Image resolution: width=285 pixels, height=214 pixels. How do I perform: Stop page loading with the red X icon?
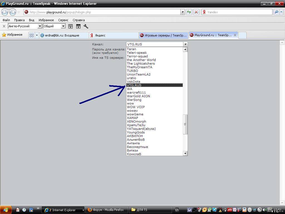196,12
